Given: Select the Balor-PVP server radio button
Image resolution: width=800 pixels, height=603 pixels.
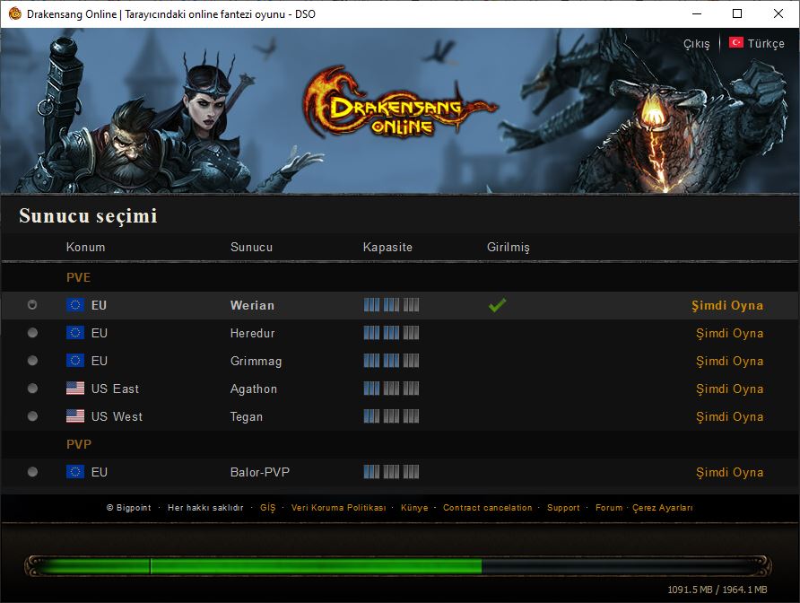Looking at the screenshot, I should click(x=32, y=472).
